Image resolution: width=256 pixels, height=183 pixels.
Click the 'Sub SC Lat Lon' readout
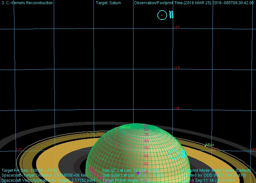coord(132,170)
